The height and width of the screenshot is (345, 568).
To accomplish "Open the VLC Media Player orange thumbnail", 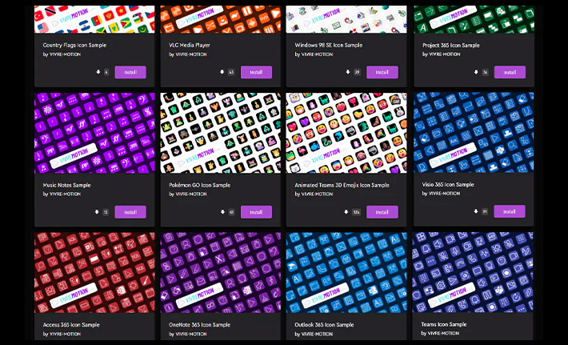I will pyautogui.click(x=220, y=19).
